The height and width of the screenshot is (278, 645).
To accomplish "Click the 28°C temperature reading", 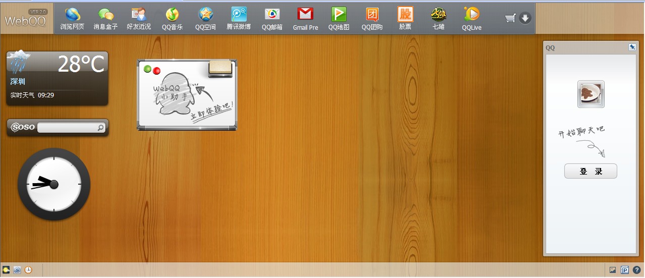I will 81,64.
